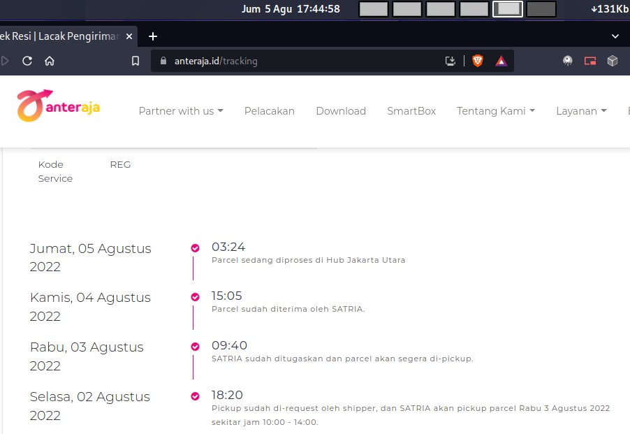Select the date Kamis, 04 Agustus 2022
Image resolution: width=630 pixels, height=434 pixels.
(90, 307)
